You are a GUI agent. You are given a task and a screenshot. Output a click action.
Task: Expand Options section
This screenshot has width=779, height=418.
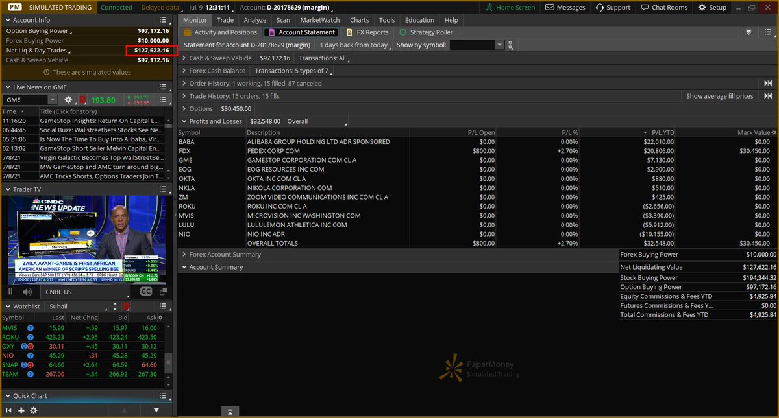(x=184, y=108)
